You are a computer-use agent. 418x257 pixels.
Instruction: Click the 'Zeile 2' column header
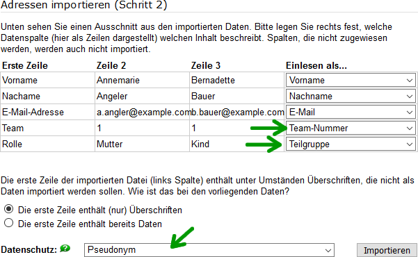point(111,65)
